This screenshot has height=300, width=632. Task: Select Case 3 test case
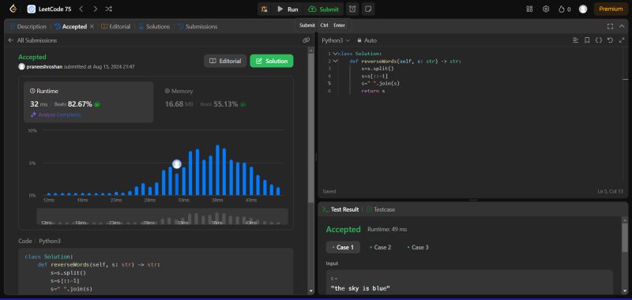tap(418, 247)
